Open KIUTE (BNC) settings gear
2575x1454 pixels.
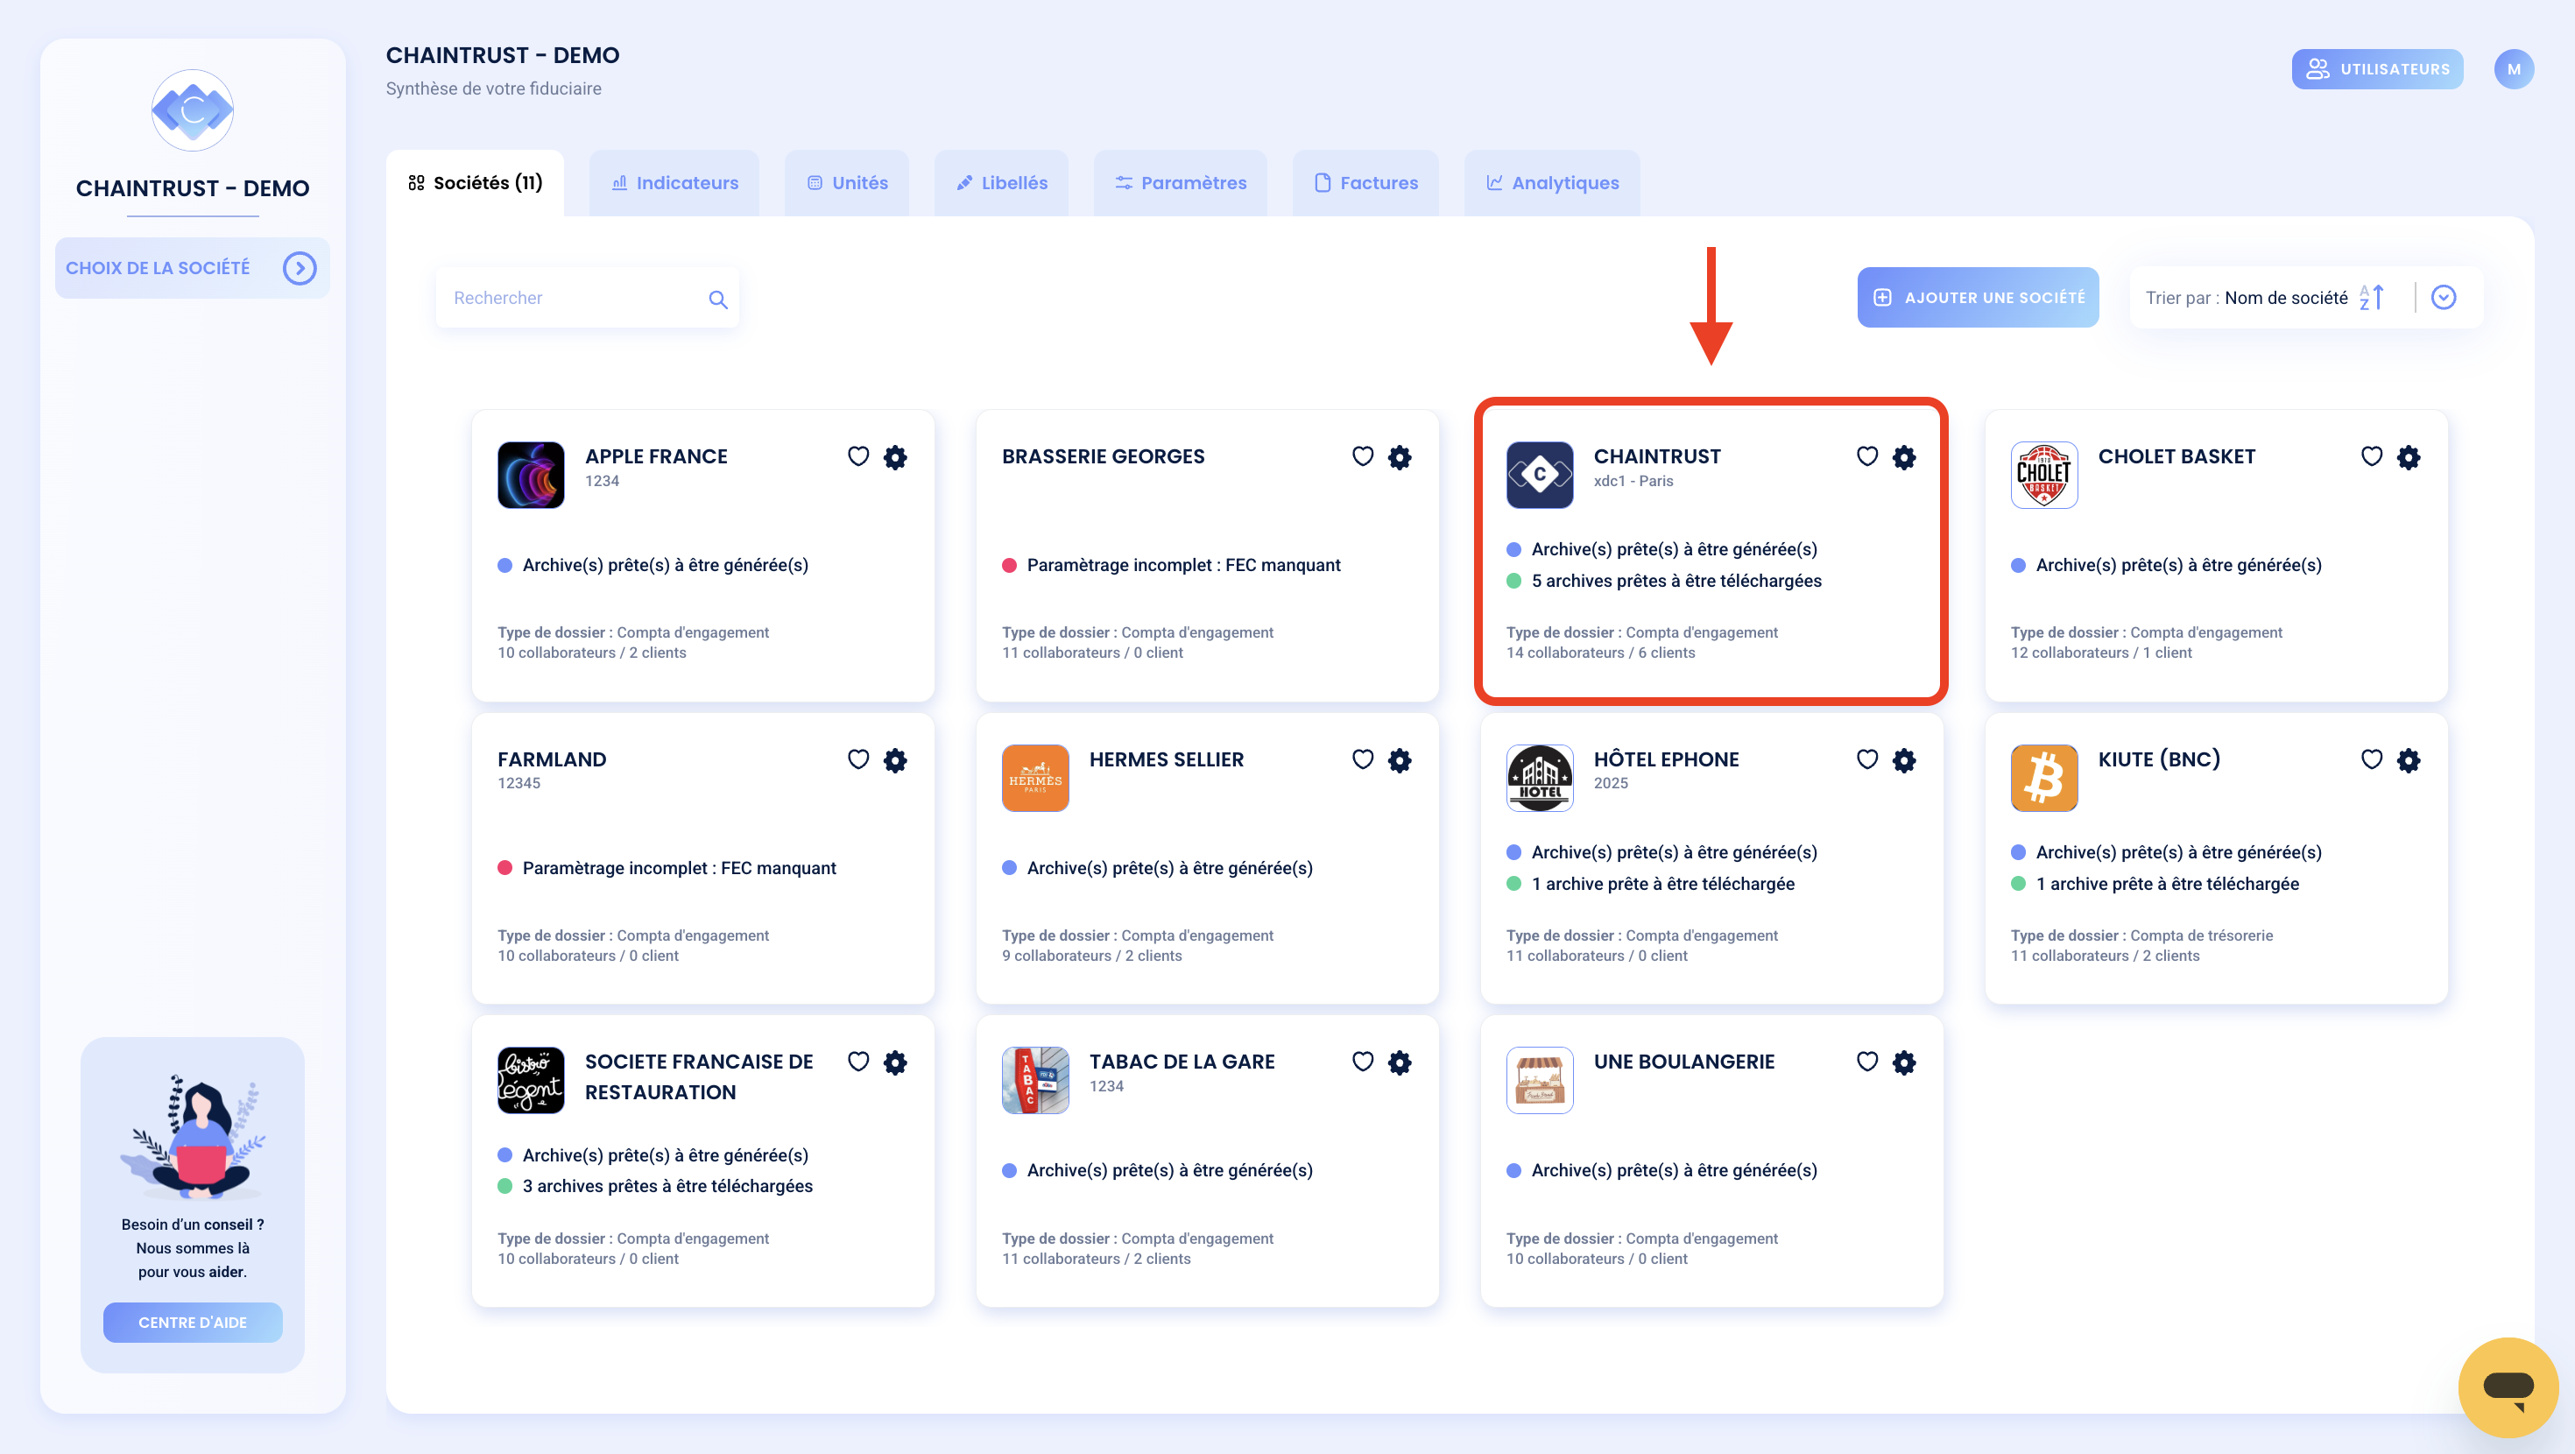(x=2409, y=760)
